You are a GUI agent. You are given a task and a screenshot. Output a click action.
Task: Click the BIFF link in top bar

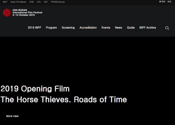point(5,2)
